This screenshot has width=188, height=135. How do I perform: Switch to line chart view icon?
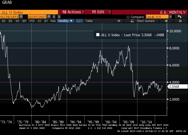(79, 21)
